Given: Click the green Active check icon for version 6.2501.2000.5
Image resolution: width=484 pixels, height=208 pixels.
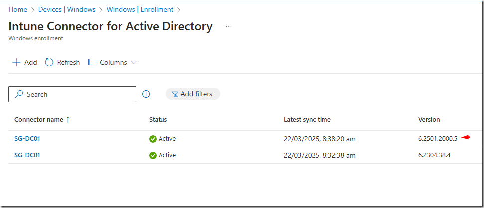Looking at the screenshot, I should (x=153, y=139).
